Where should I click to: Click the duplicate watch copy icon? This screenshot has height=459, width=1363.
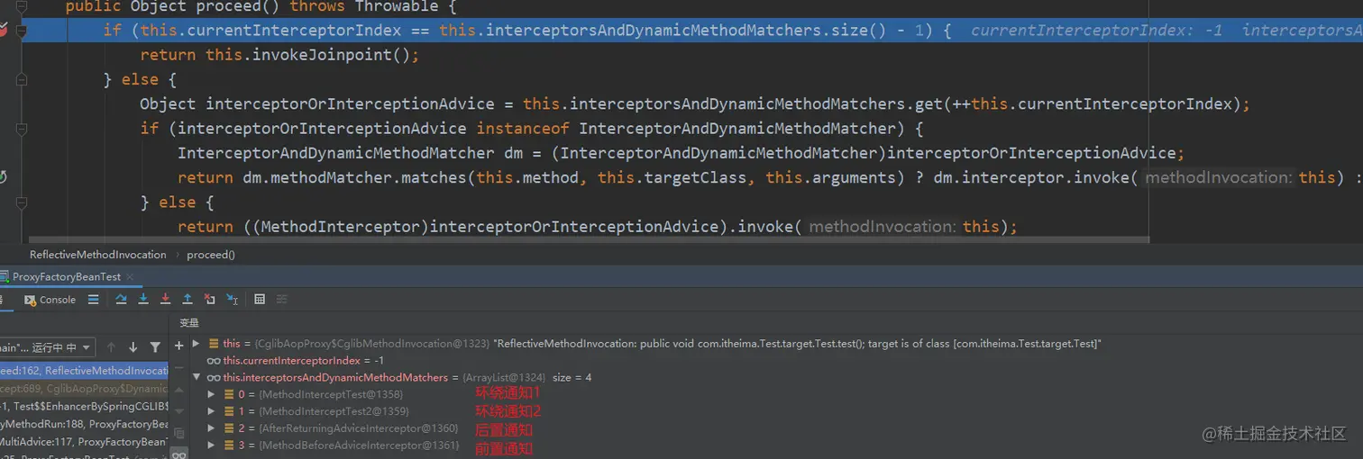click(x=178, y=433)
